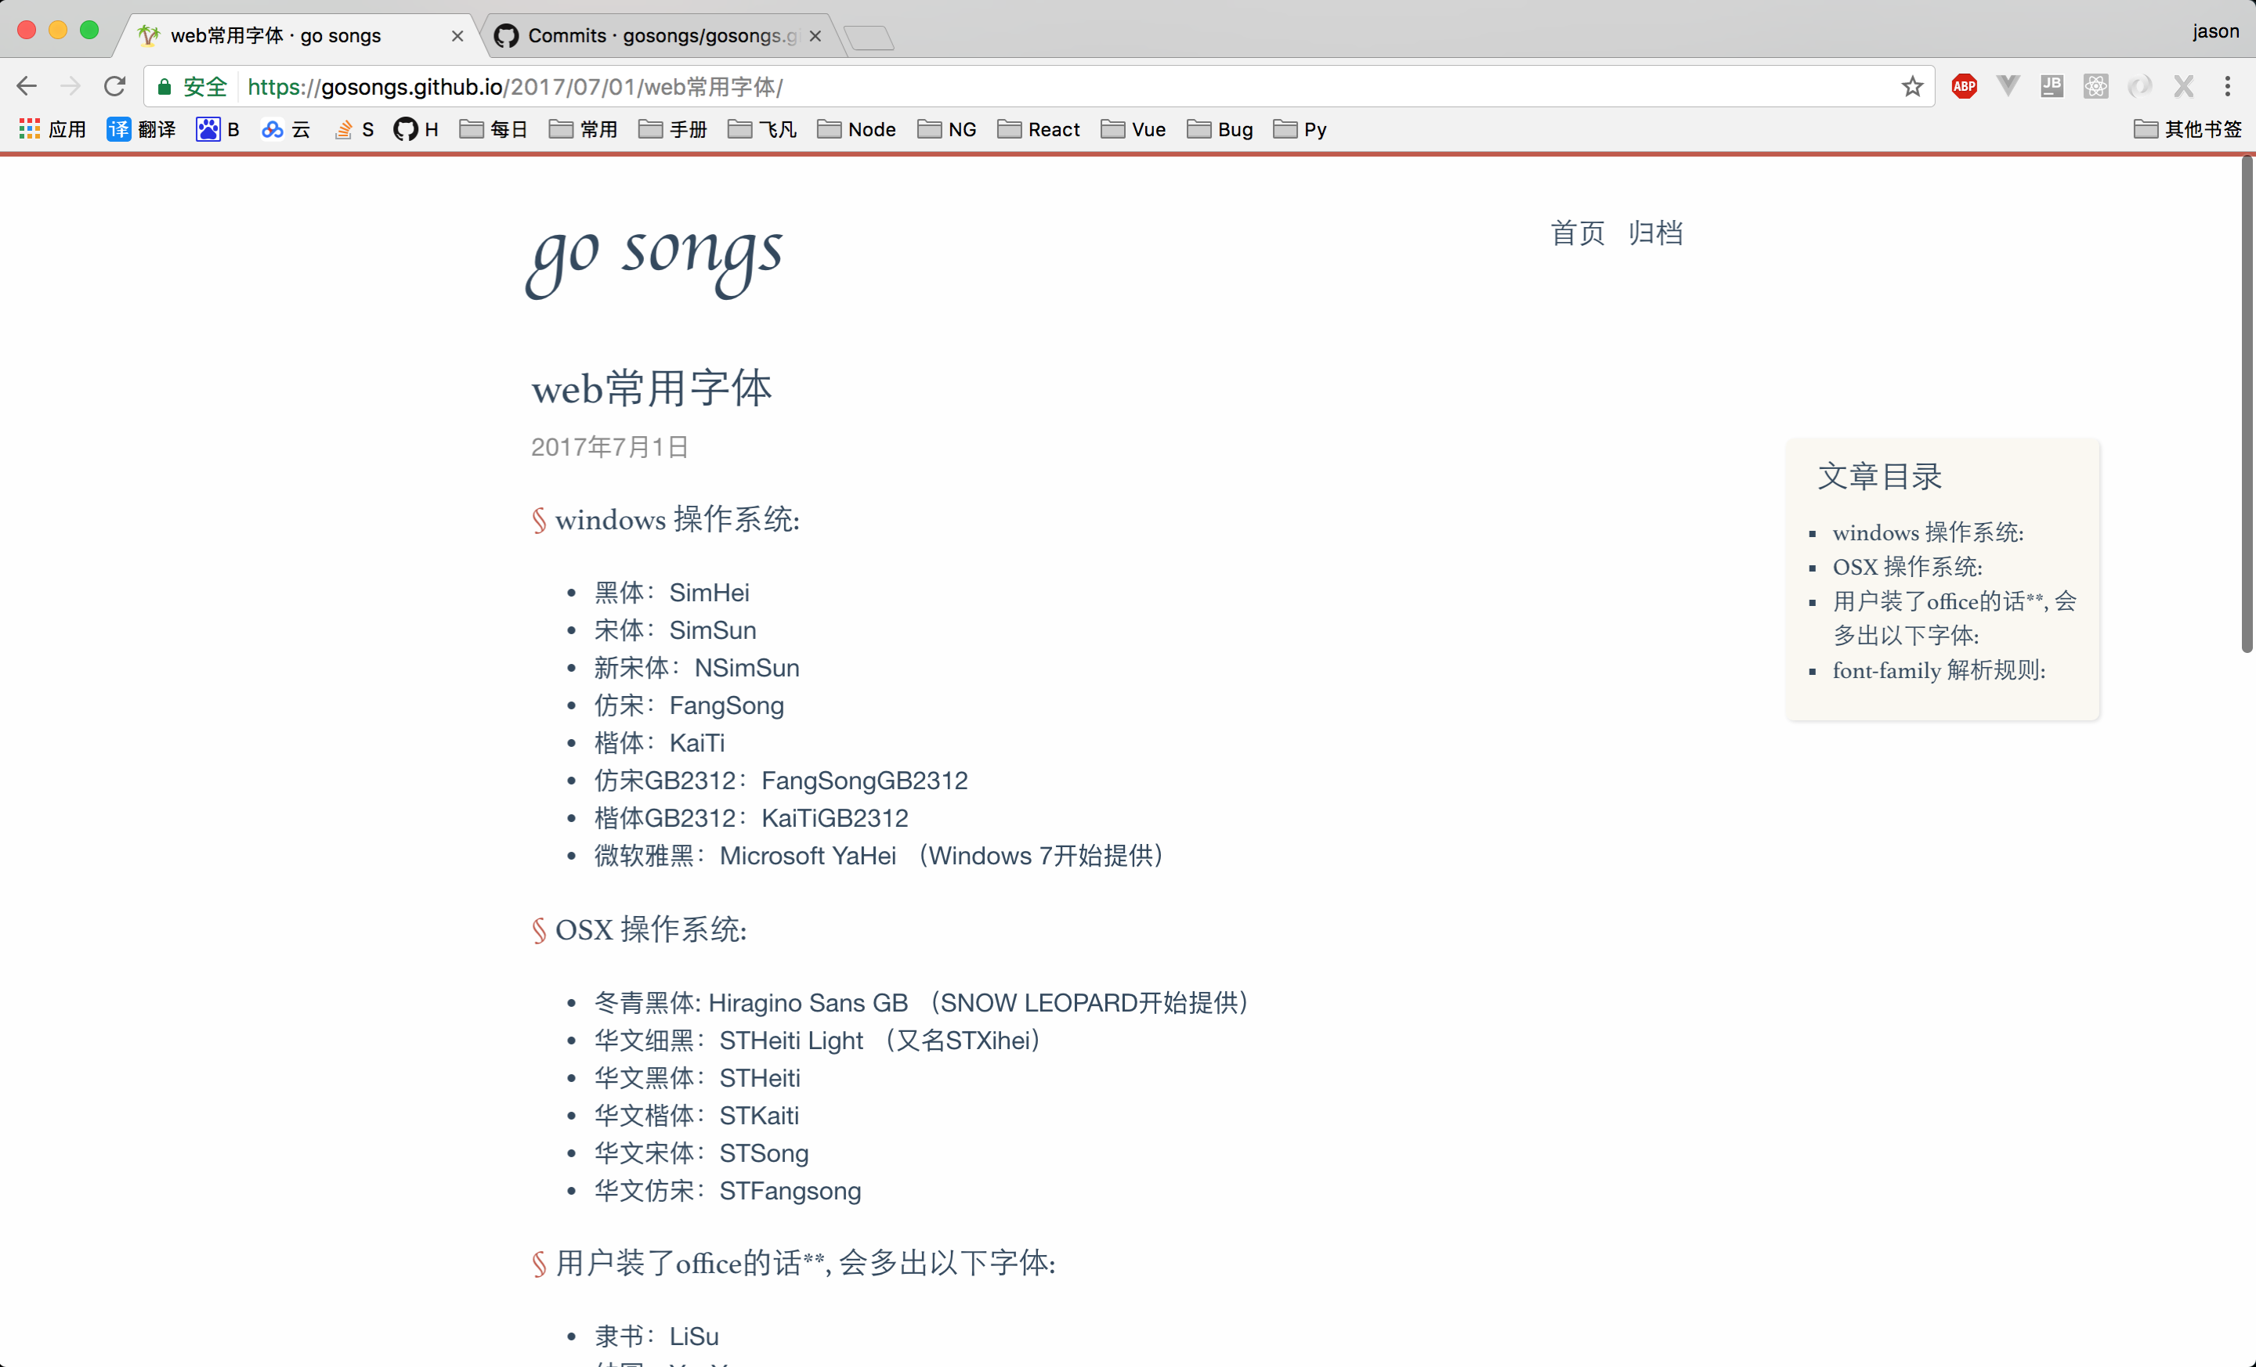Screen dimensions: 2256x1367
Task: Jump to font-family 解析规则 in the table of contents
Action: point(1938,669)
